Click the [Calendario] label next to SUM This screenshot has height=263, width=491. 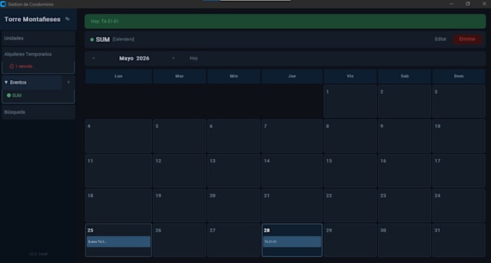(x=123, y=39)
